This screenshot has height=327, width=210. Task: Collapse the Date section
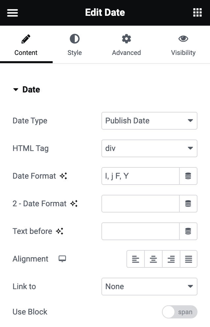[27, 89]
